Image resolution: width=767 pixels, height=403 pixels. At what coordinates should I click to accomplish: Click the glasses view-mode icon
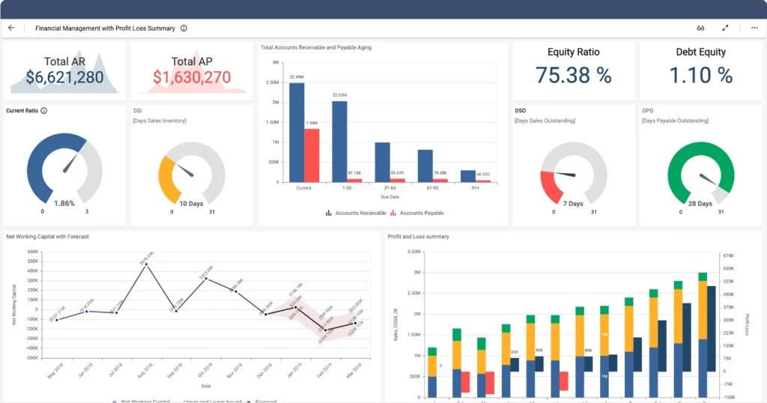coord(700,28)
